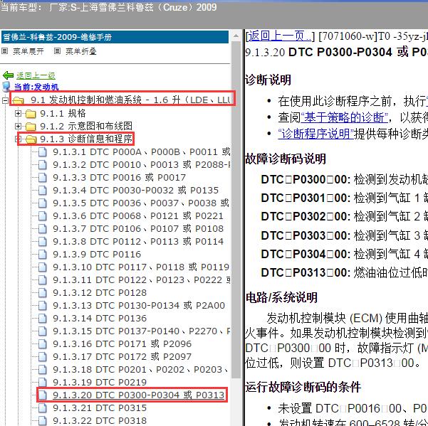Click document icon of 9.1.3.8 DTC P0112

[42, 242]
